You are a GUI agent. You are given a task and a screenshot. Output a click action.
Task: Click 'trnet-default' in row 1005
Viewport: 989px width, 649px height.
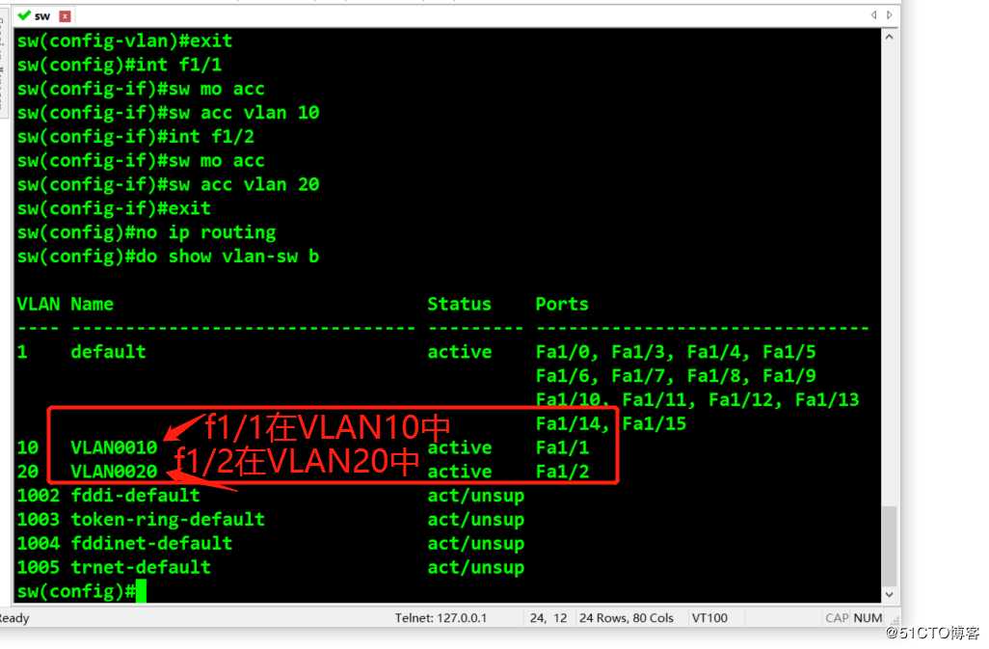click(x=141, y=568)
